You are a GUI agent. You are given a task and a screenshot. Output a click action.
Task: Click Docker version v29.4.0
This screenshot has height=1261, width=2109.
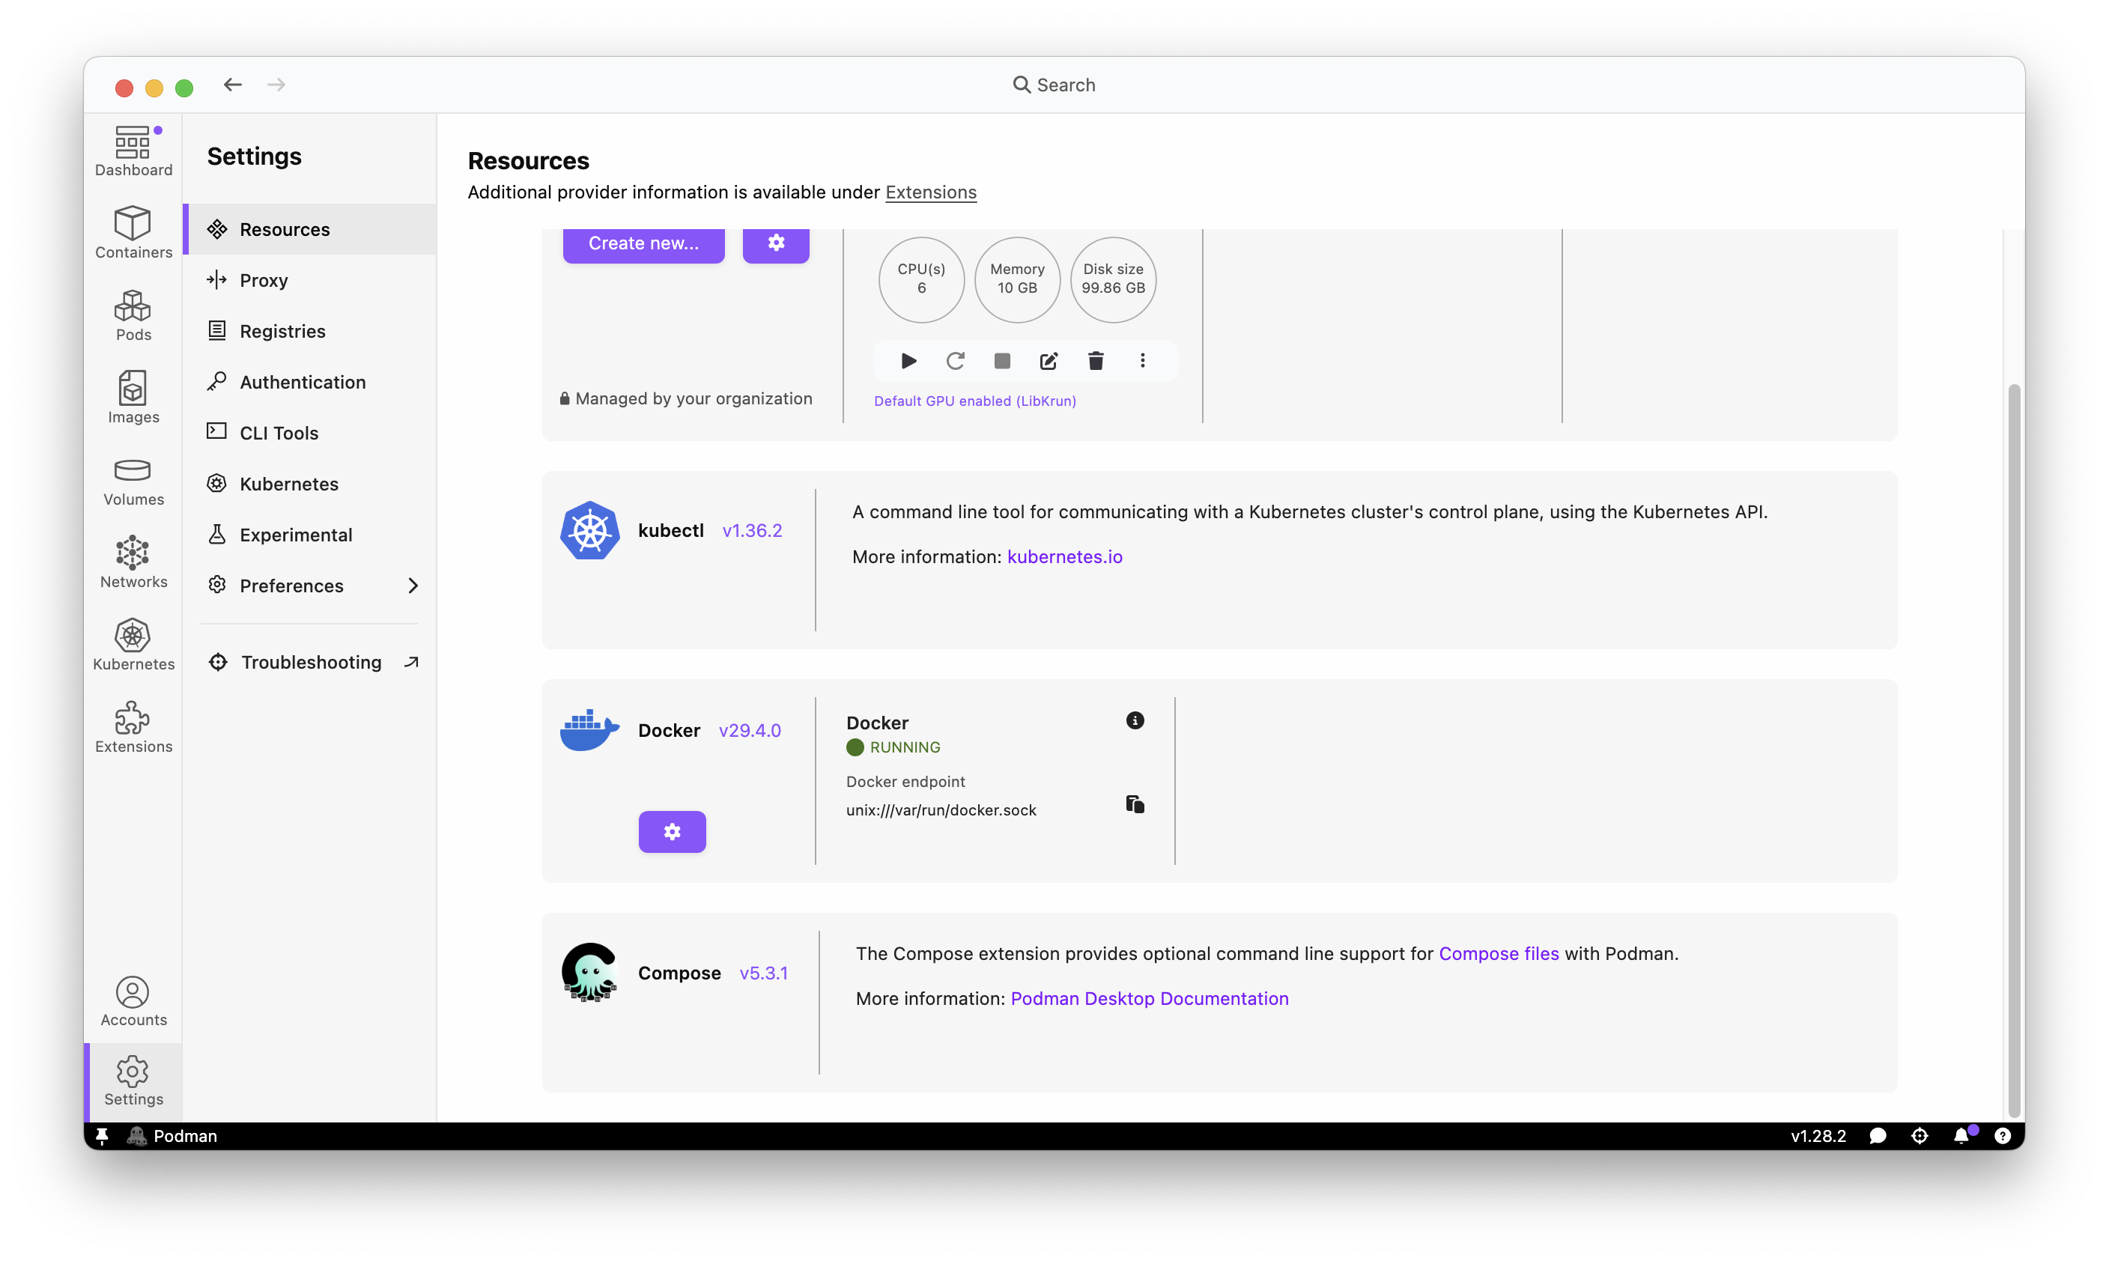(750, 731)
